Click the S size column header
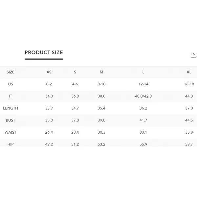 [75, 72]
